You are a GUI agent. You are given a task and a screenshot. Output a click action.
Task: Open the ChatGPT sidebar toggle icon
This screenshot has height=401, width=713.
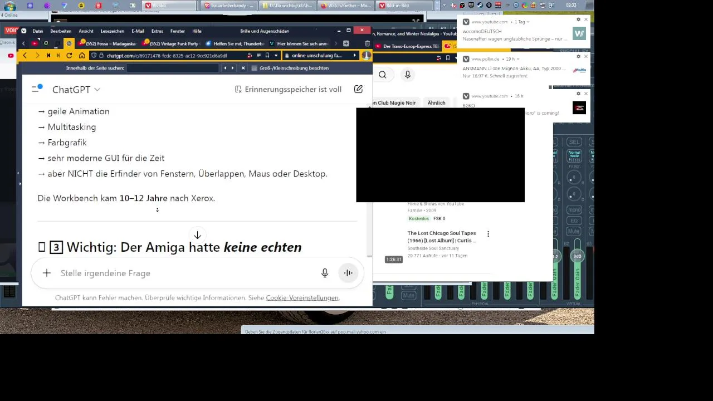37,89
